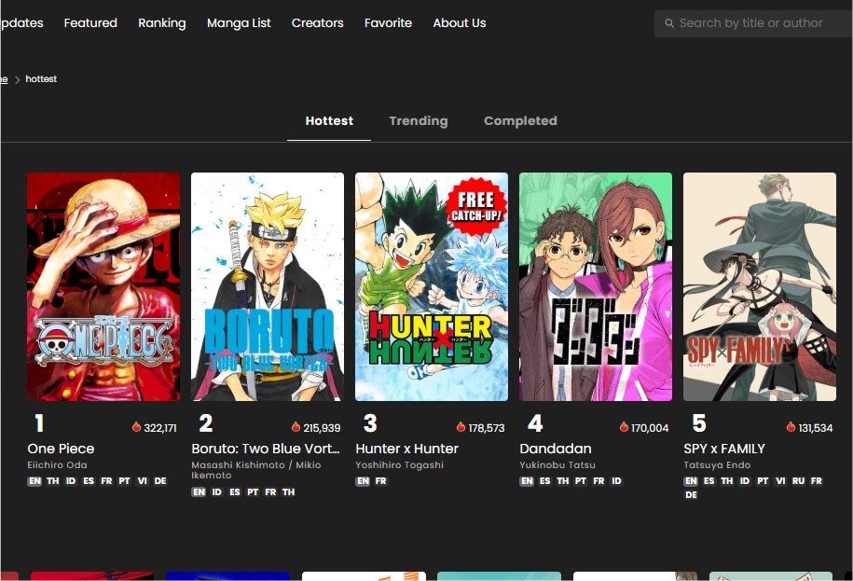Viewport: 853px width, 581px height.
Task: Click the author name Yukinobu Tatsu
Action: [557, 465]
